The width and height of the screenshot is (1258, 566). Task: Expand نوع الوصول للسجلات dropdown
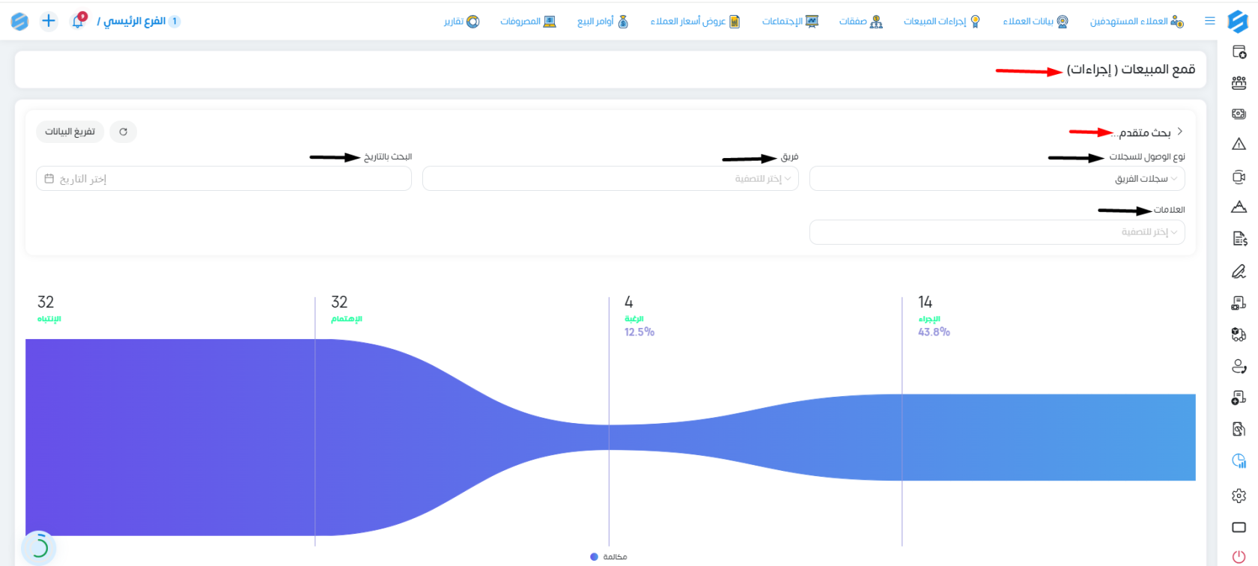pyautogui.click(x=997, y=178)
